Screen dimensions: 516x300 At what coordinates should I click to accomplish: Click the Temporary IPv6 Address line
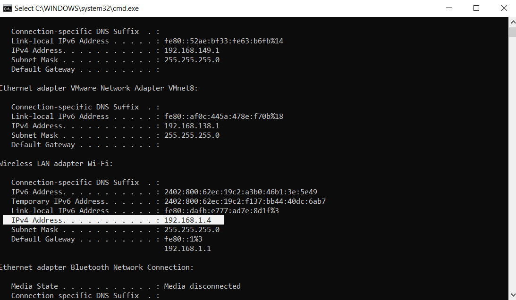click(165, 201)
